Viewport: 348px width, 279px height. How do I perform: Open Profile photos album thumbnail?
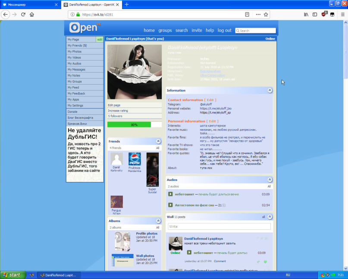click(122, 241)
